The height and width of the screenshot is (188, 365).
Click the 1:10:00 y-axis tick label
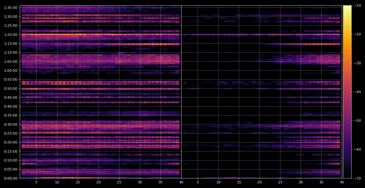pyautogui.click(x=11, y=52)
